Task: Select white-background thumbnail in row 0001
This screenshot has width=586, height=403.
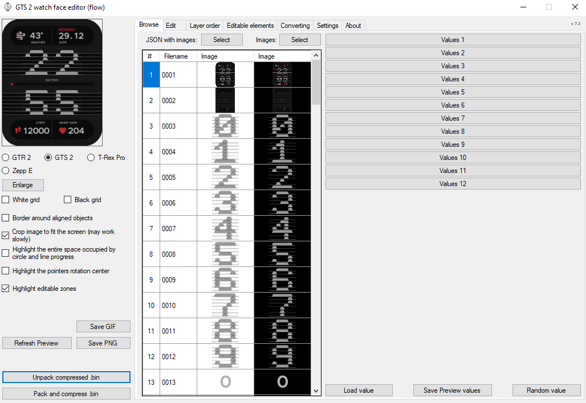Action: 225,75
